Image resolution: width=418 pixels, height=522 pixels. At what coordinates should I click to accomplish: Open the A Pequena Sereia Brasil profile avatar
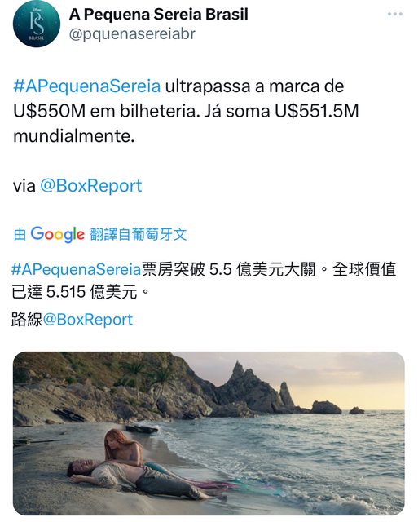pos(36,24)
